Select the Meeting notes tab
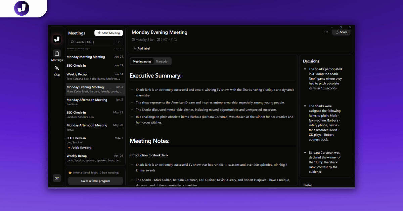The image size is (403, 211). pyautogui.click(x=142, y=61)
